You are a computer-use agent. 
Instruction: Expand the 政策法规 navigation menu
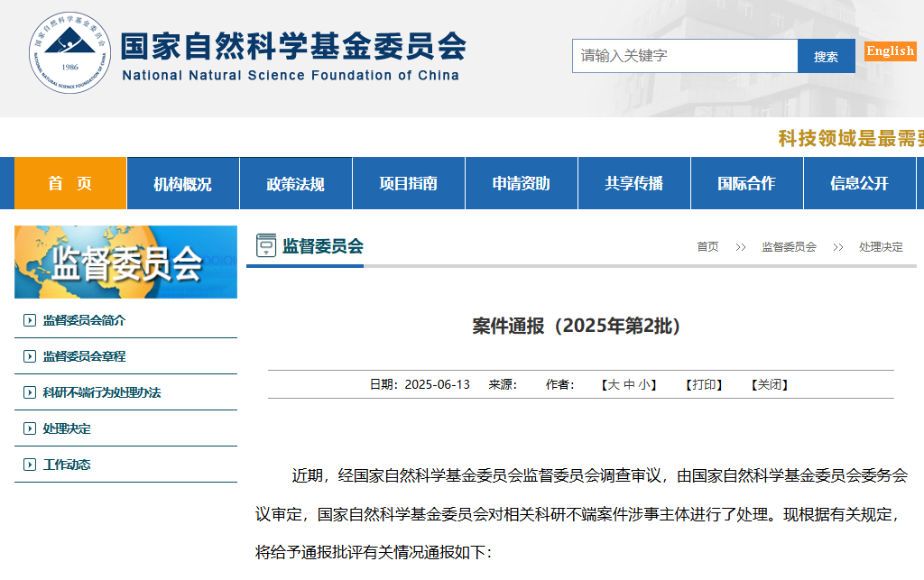tap(295, 183)
